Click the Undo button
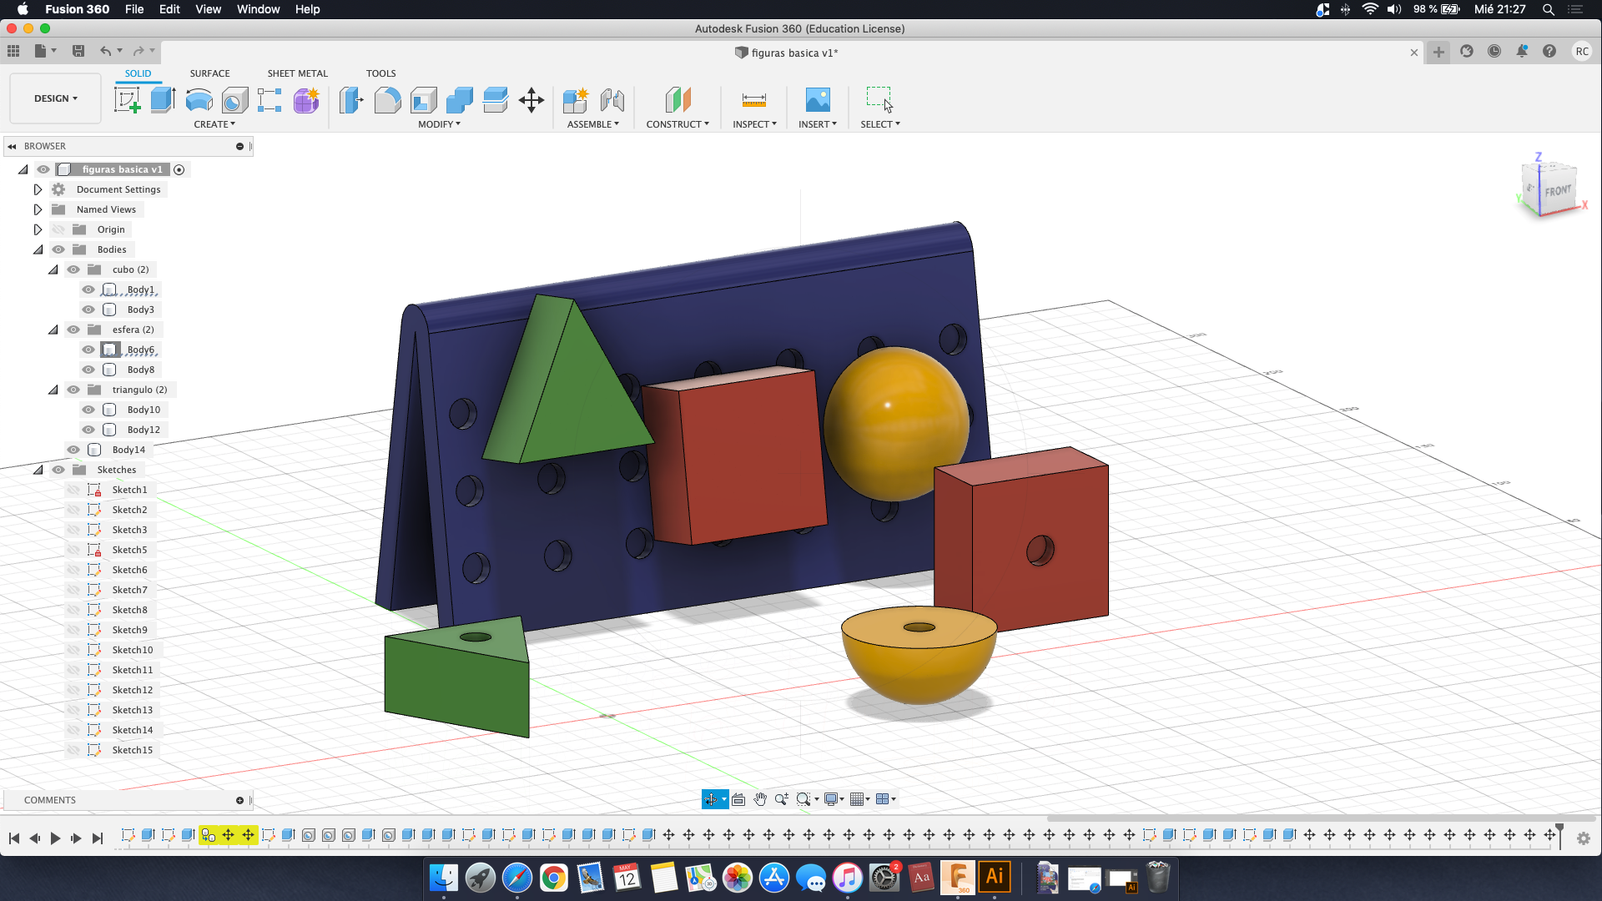Image resolution: width=1602 pixels, height=901 pixels. [105, 51]
